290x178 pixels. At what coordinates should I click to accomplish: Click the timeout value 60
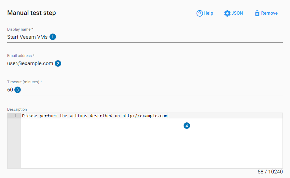pyautogui.click(x=10, y=90)
